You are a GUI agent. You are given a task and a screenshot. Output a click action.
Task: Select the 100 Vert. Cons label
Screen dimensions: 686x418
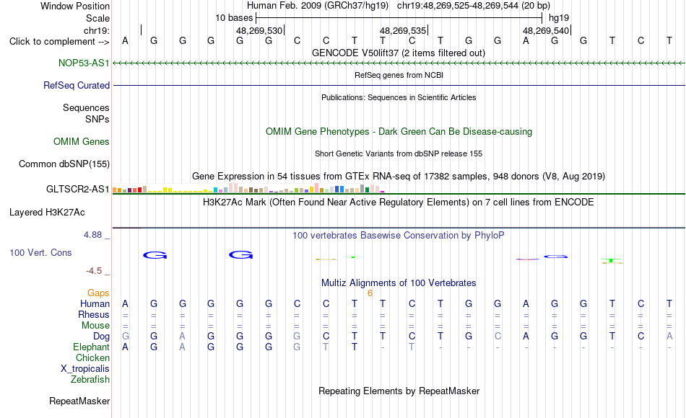click(x=40, y=253)
